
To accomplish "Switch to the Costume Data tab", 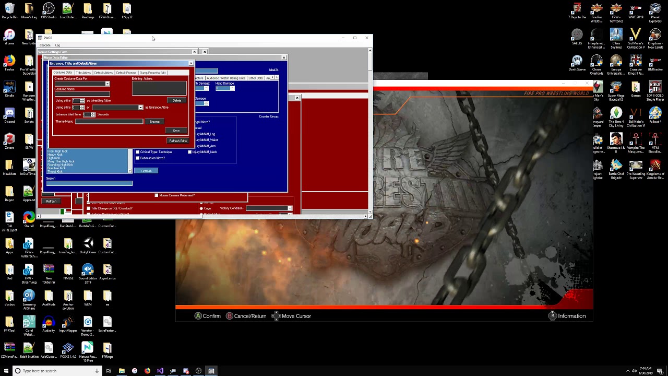I will pos(63,73).
